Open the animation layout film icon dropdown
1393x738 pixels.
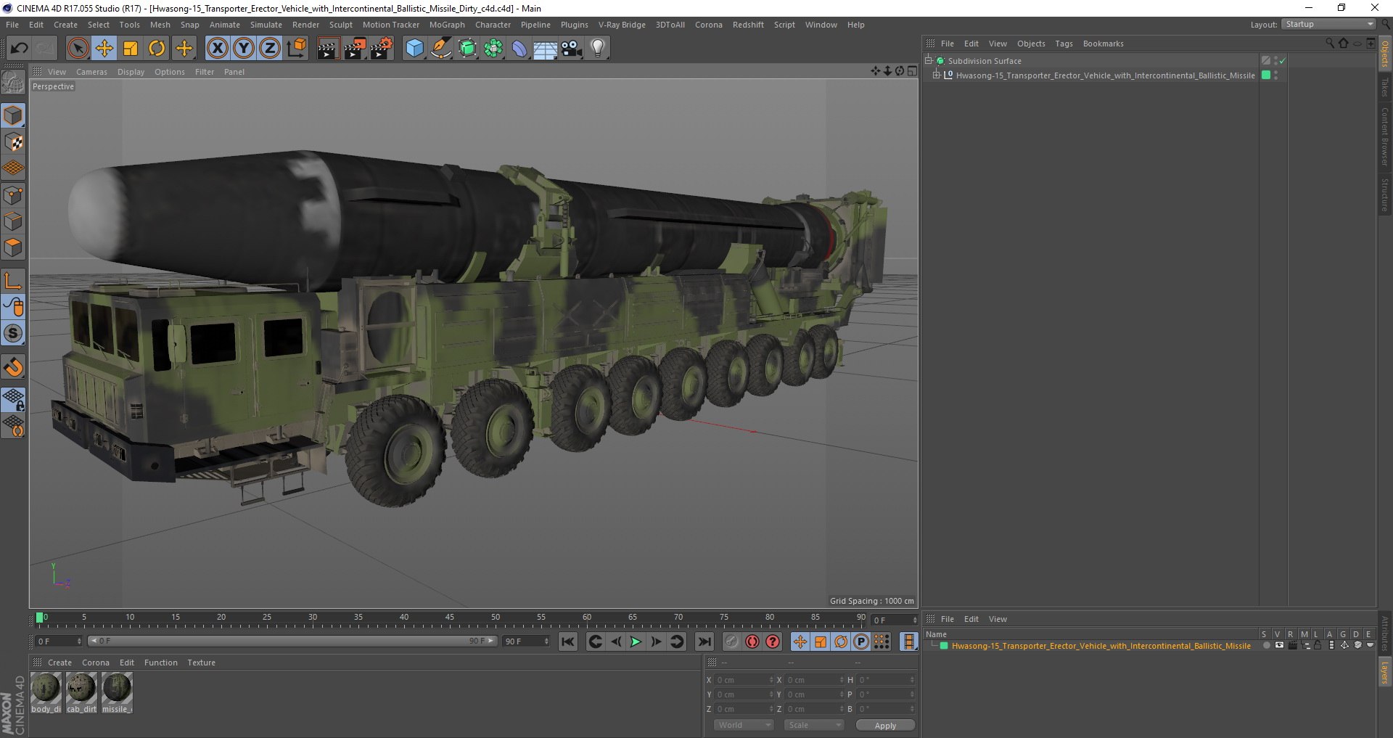pos(908,641)
